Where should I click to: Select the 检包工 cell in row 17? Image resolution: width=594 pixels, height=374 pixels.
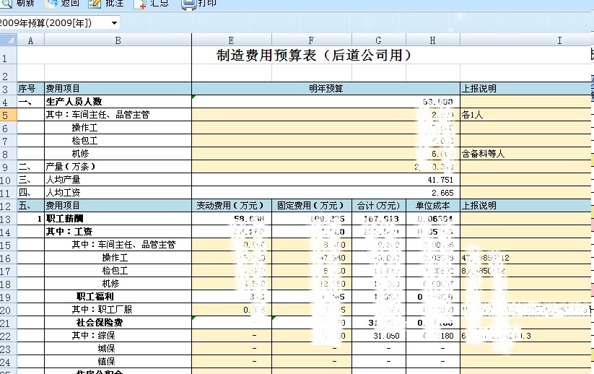[x=118, y=271]
